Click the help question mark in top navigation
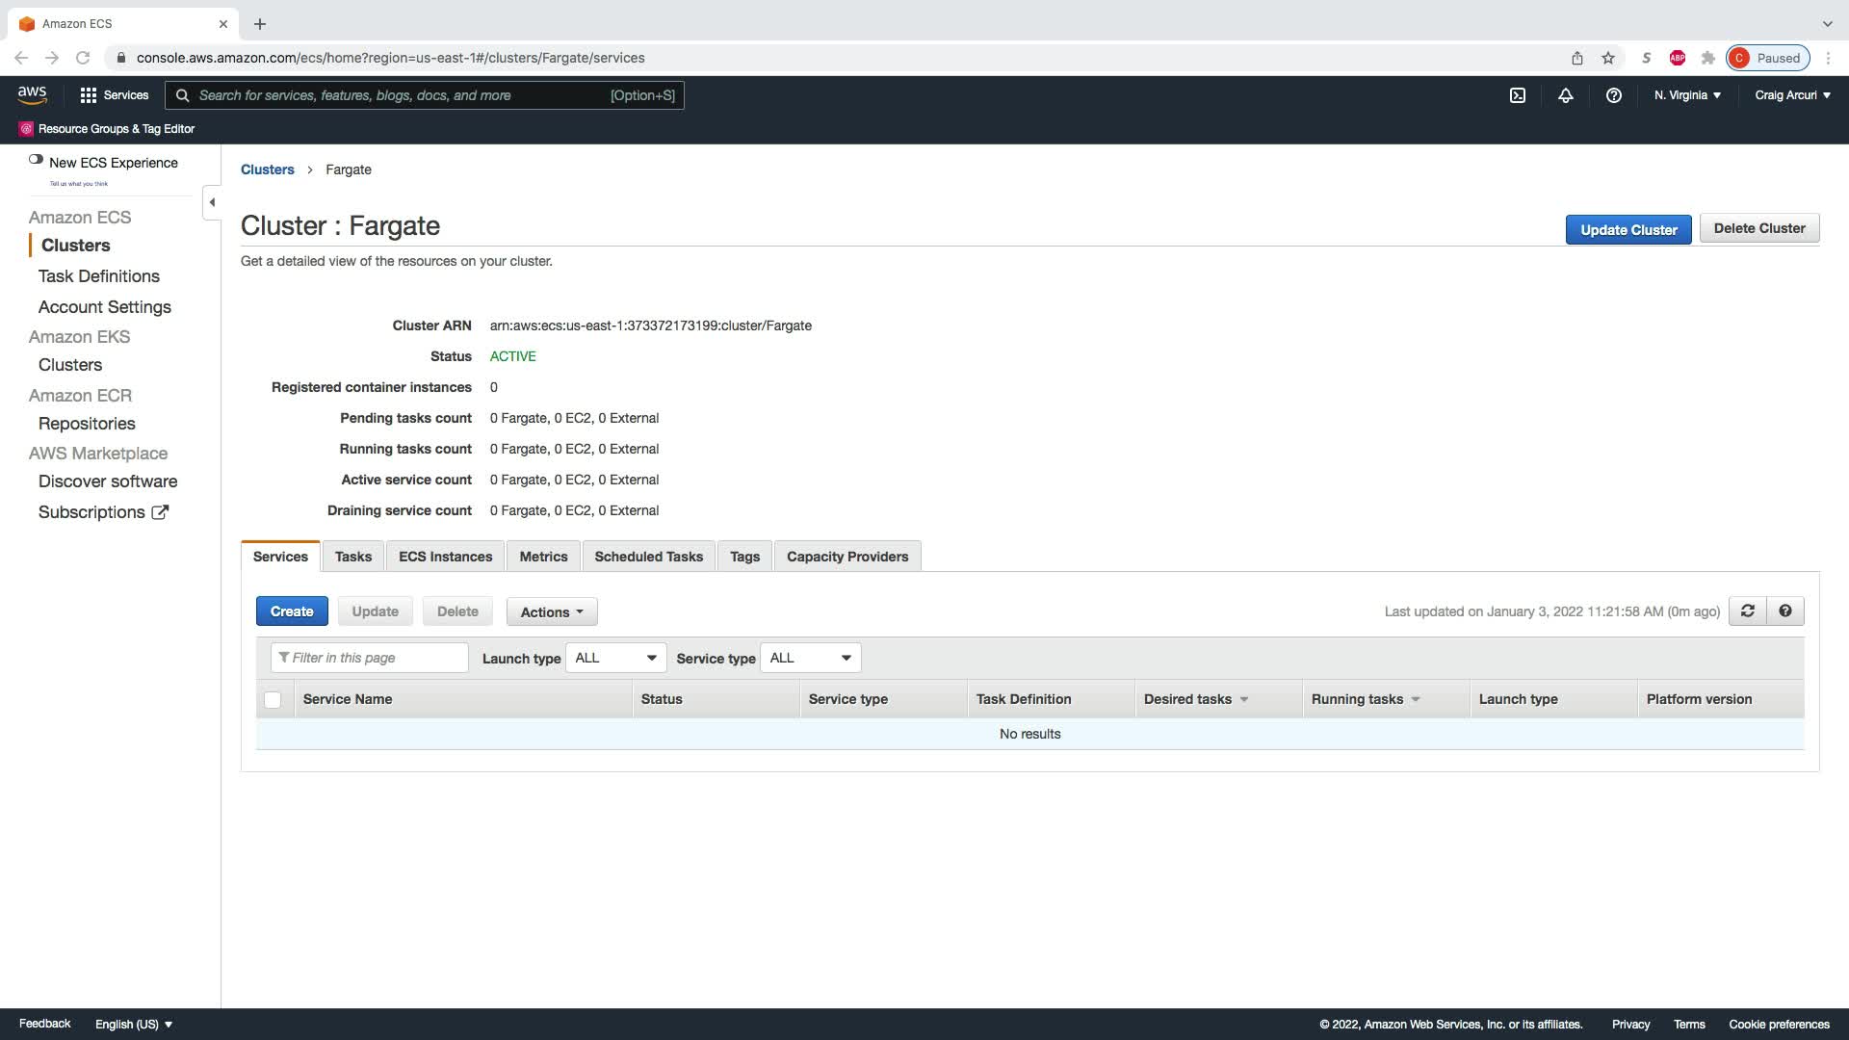This screenshot has height=1040, width=1849. (x=1614, y=95)
